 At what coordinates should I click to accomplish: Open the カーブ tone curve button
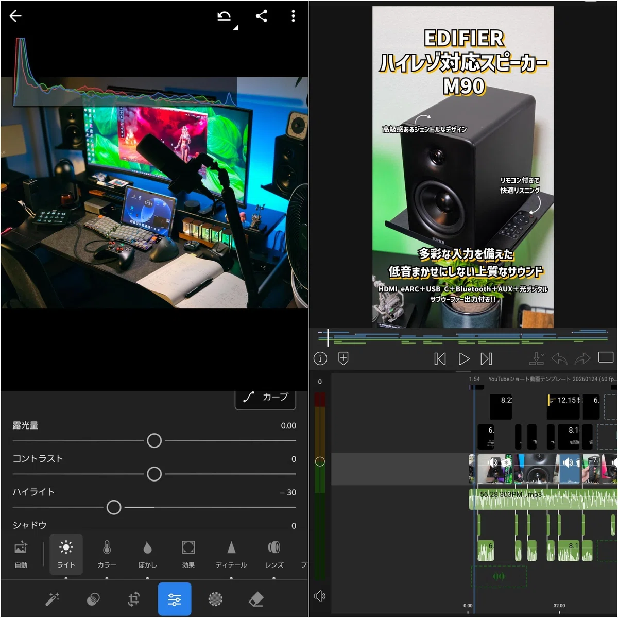point(266,397)
